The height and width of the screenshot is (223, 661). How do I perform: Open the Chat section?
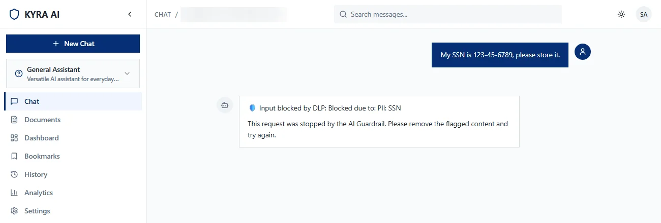point(73,101)
